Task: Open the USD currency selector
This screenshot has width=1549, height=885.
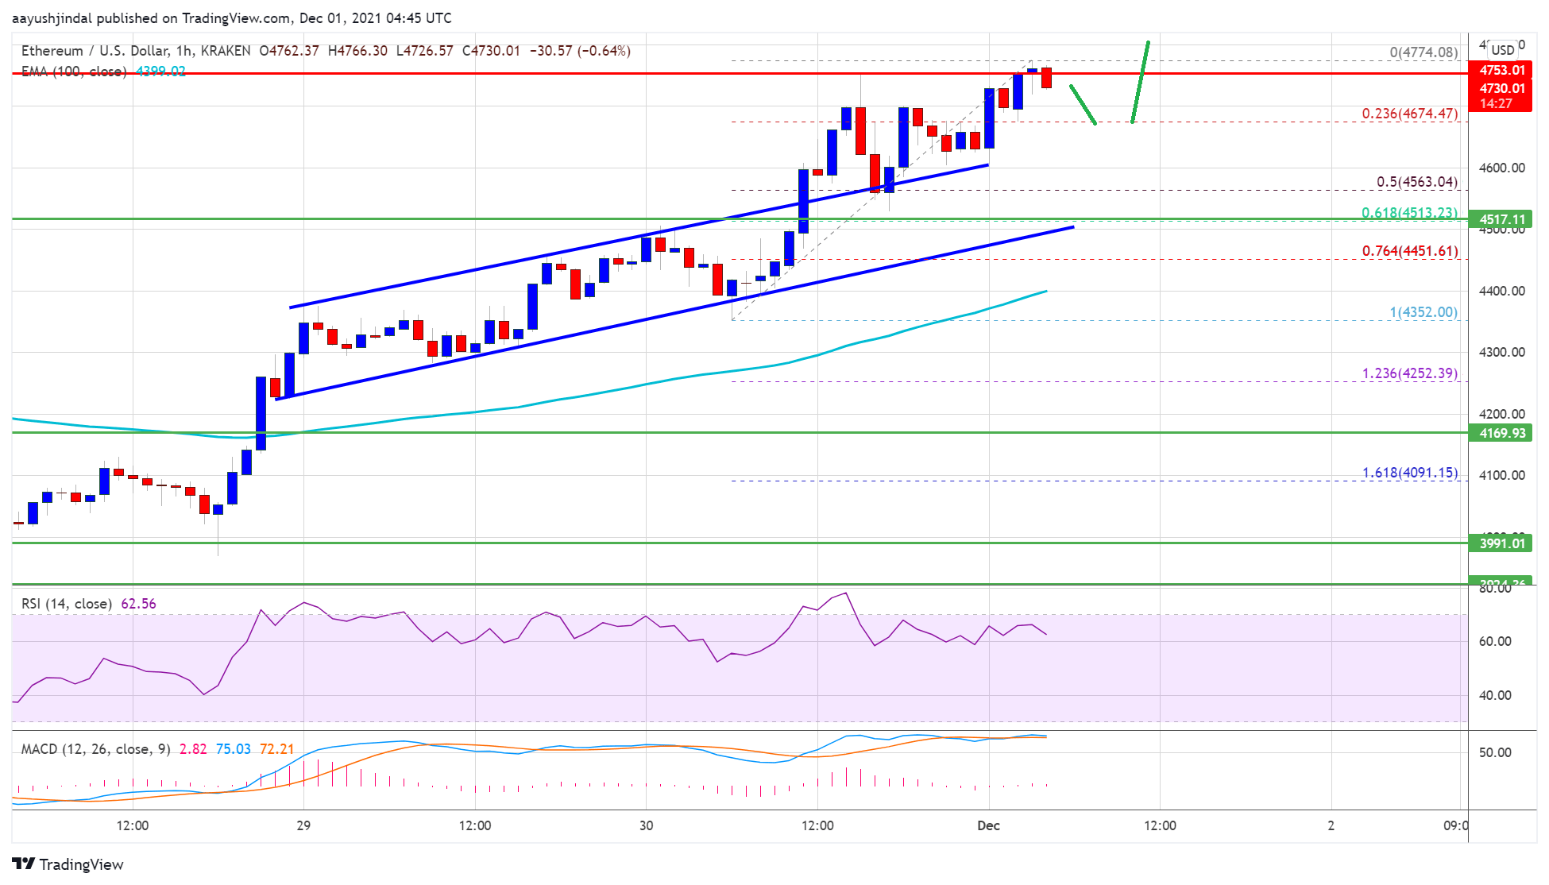Action: (x=1503, y=49)
